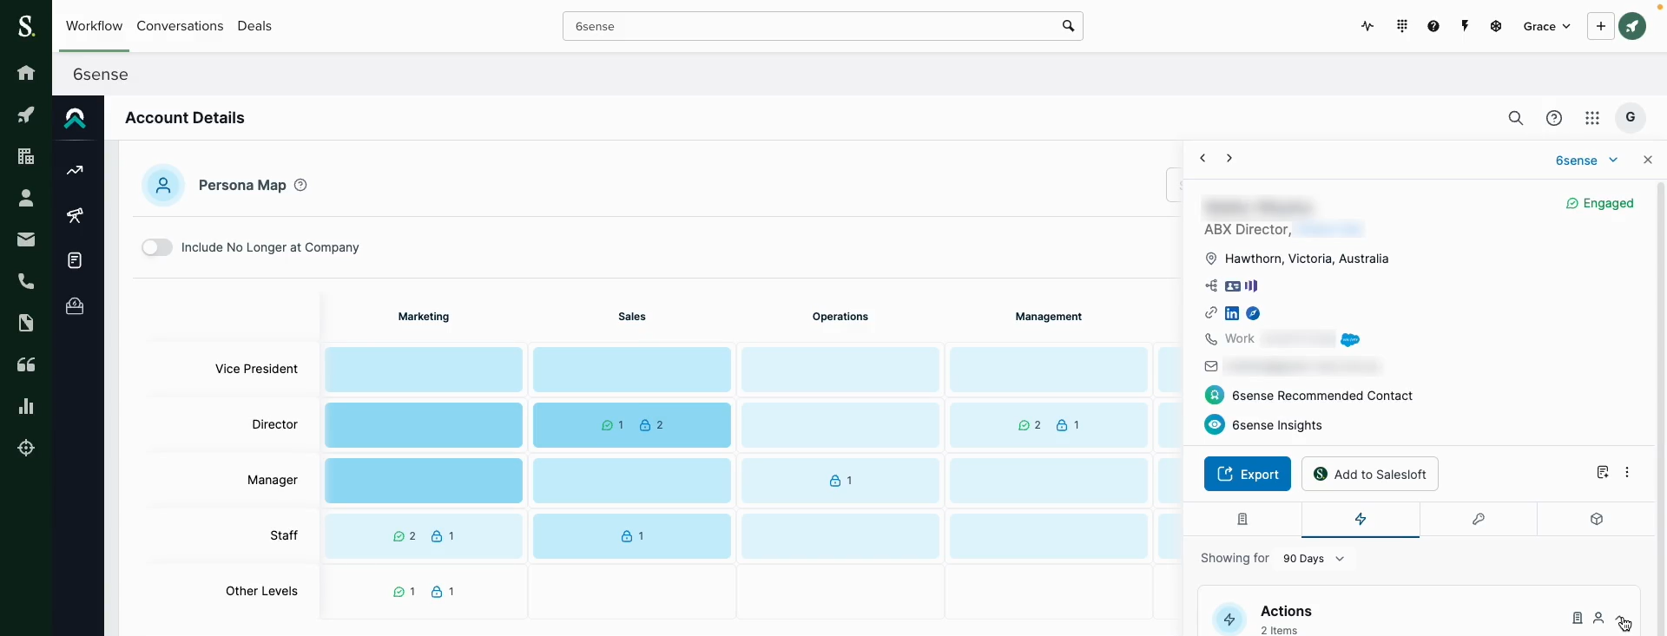Open activity pulse icon in top bar
1667x636 pixels.
tap(1367, 26)
